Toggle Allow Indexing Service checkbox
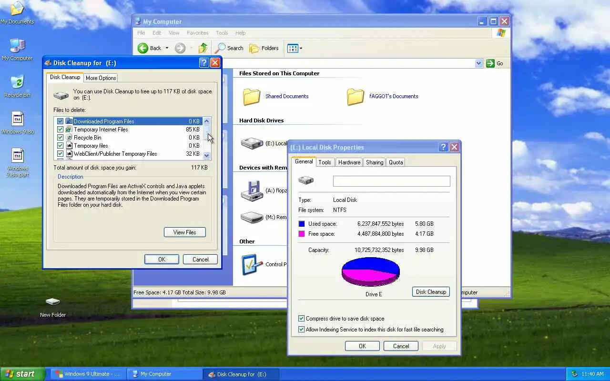 pyautogui.click(x=301, y=330)
